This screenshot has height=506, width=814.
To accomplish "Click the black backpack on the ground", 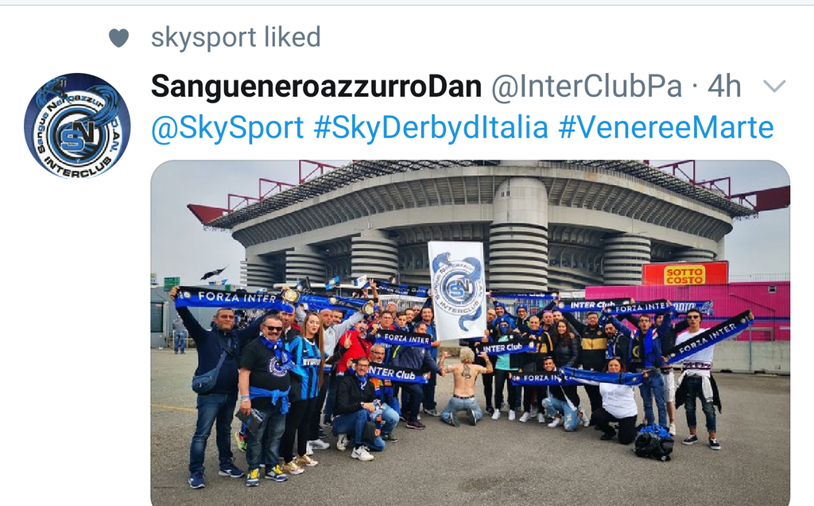I will pos(654,442).
